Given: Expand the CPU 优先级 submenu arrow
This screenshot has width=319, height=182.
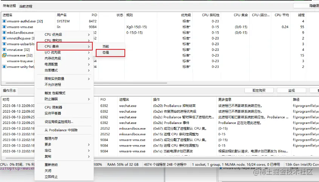Looking at the screenshot, I should (89, 35).
